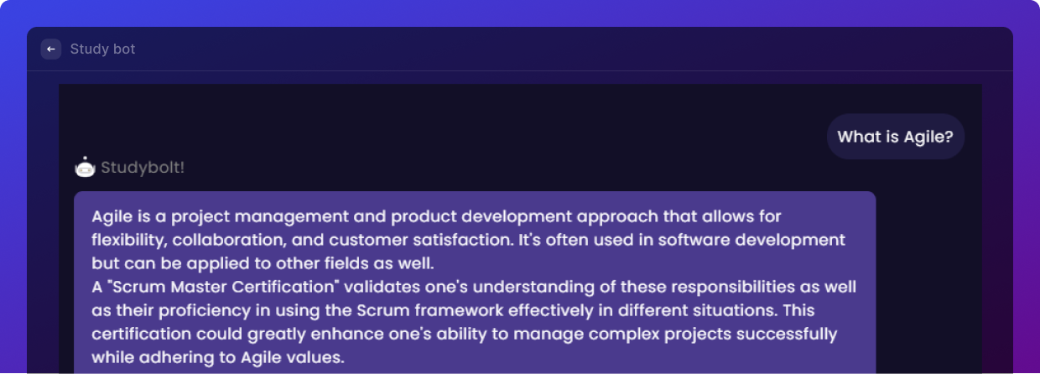Image resolution: width=1040 pixels, height=374 pixels.
Task: Click the back arrow button
Action: pyautogui.click(x=51, y=49)
